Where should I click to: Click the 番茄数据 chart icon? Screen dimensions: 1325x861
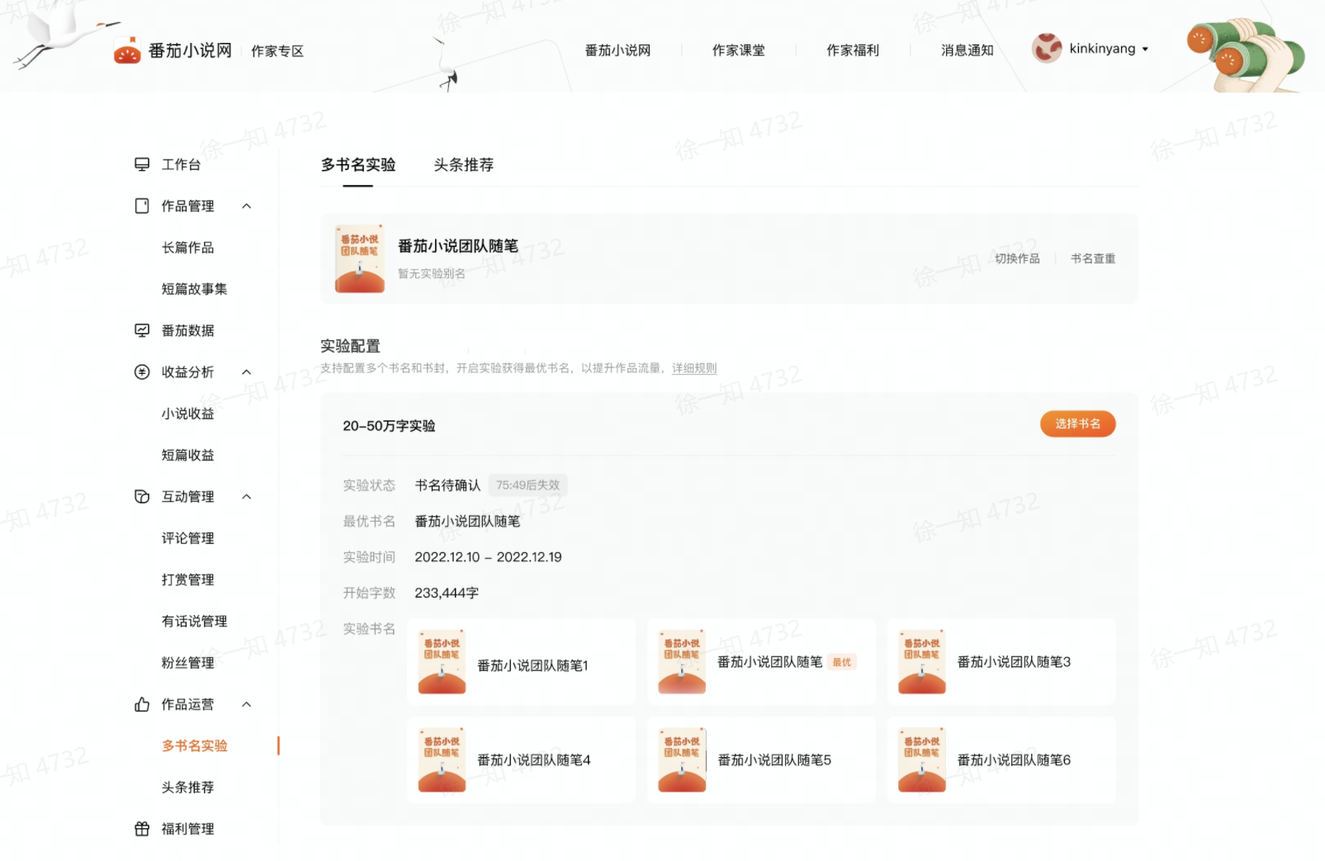coord(142,330)
